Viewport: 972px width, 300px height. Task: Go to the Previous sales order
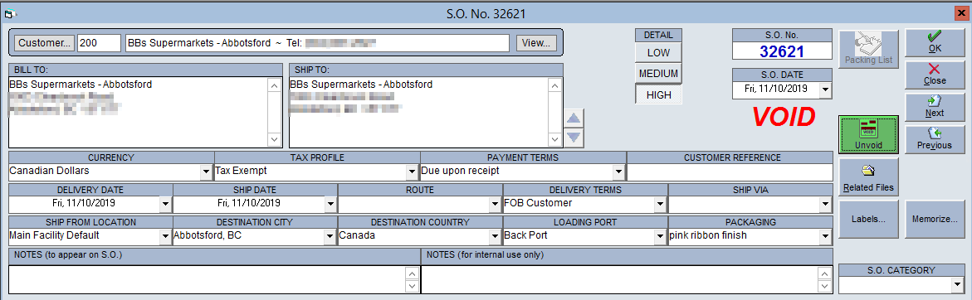click(934, 139)
